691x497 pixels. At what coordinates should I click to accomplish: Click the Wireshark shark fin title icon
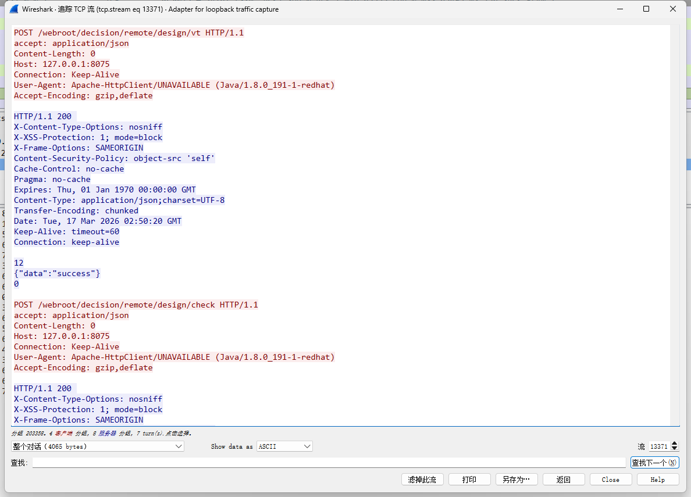click(x=14, y=9)
